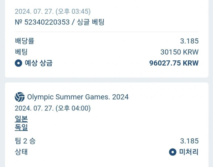213x167 pixels.
Task: Click the 3.185 odds beside 팀 2 승
Action: click(x=189, y=141)
